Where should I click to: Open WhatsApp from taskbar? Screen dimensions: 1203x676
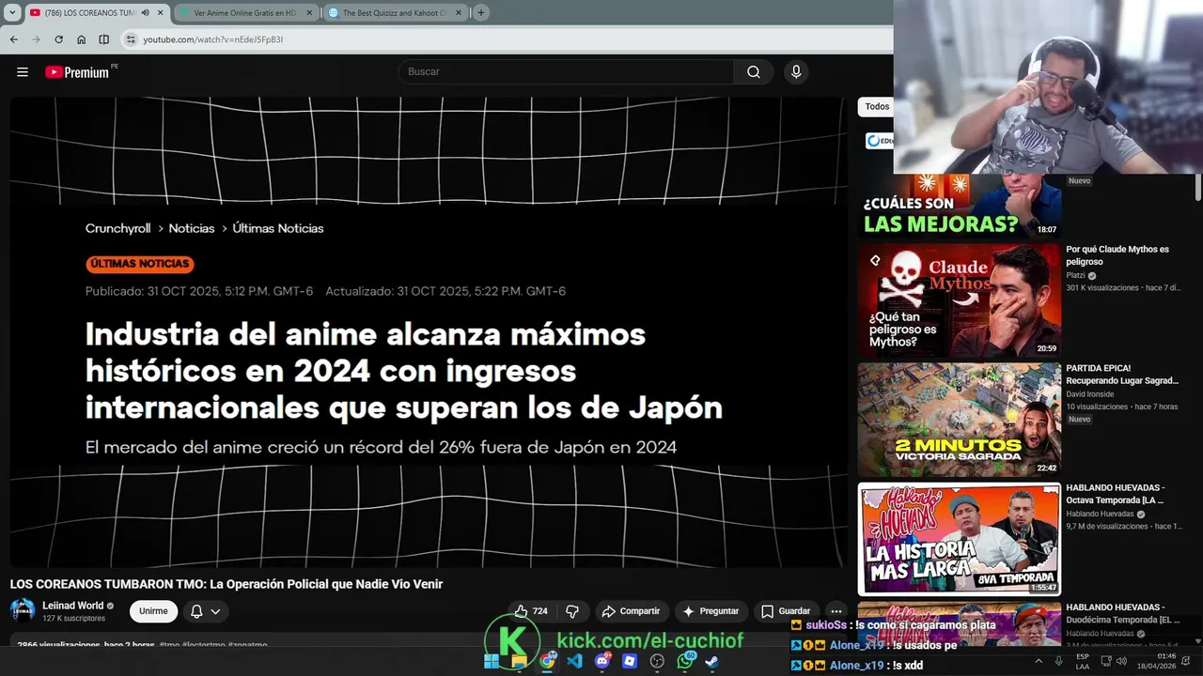pos(685,661)
